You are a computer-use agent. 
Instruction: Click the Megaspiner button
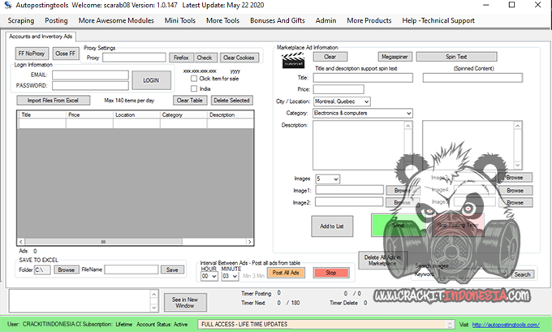point(395,57)
